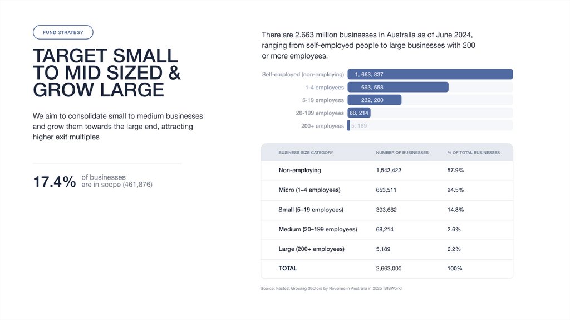Click the Self-employed bar showing 1,663,837
Viewport: 570px width, 320px height.
[430, 74]
